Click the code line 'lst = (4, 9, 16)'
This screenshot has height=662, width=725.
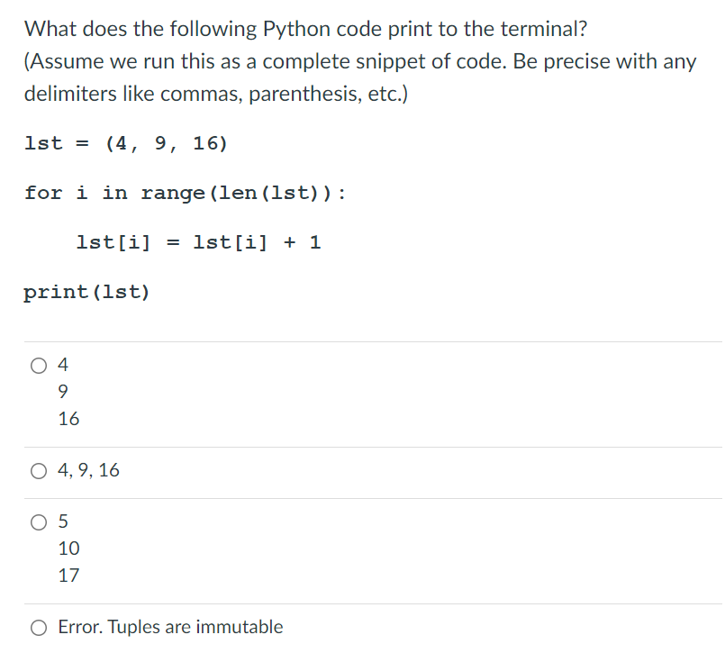(126, 143)
